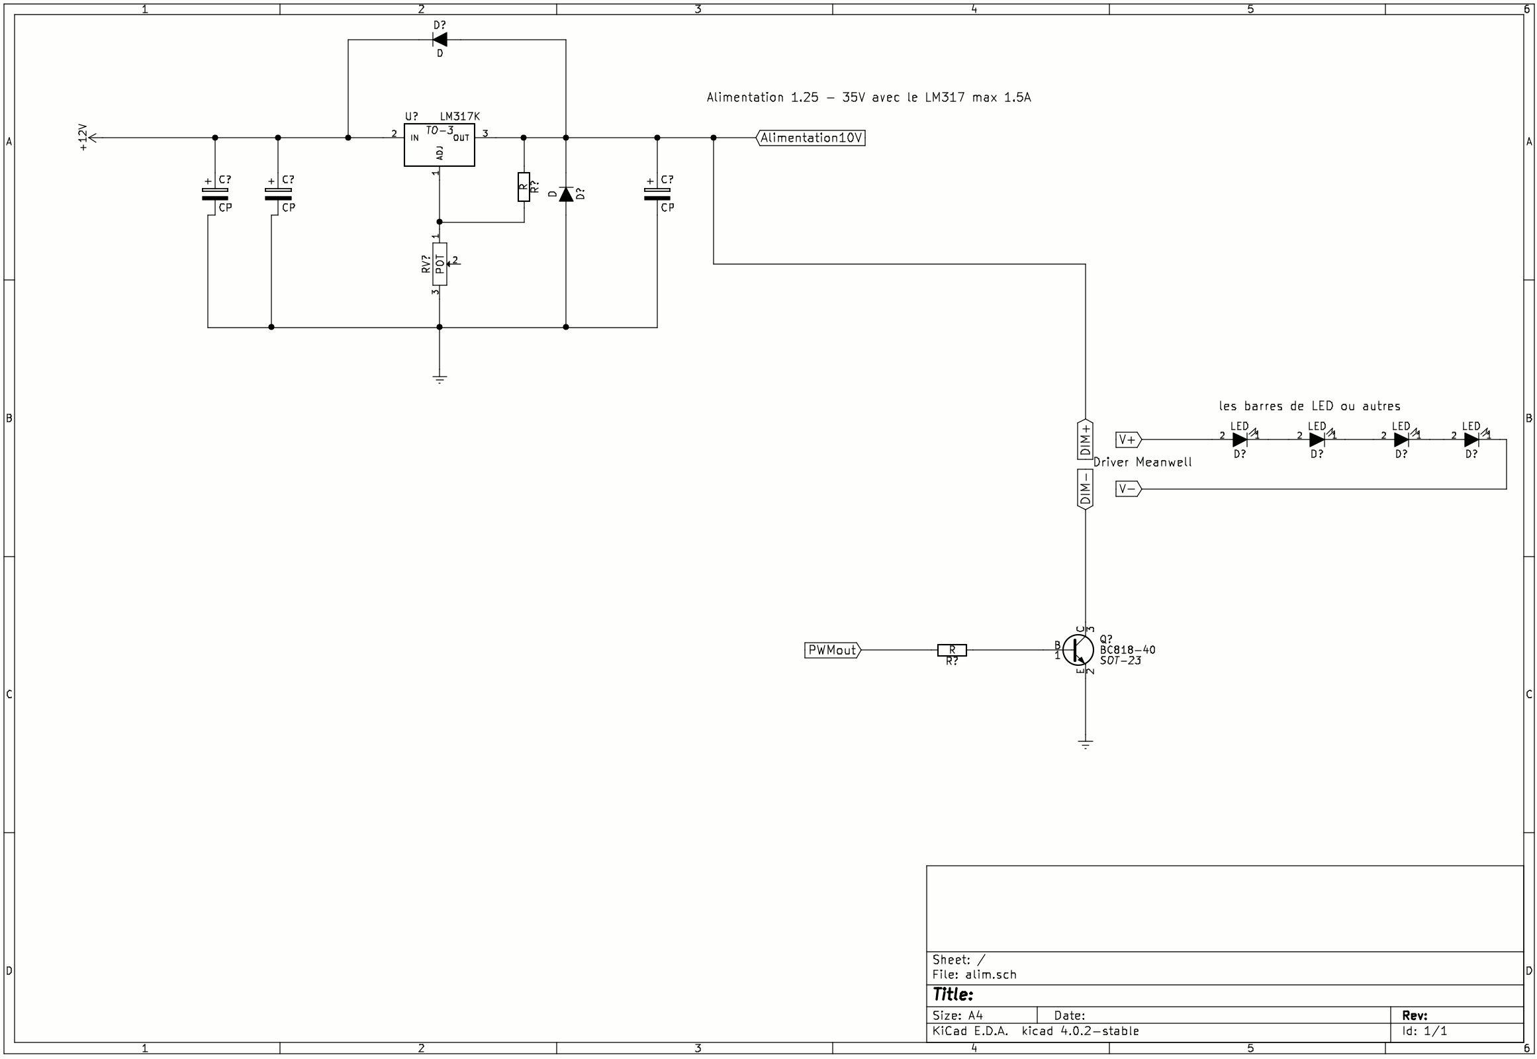Select the last LED in the chain
1537x1059 pixels.
[x=1471, y=439]
